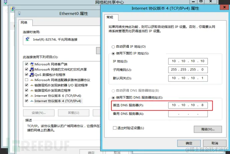Open the 网络 tab in Ethernet0 属性
The height and width of the screenshot is (154, 230).
[26, 23]
